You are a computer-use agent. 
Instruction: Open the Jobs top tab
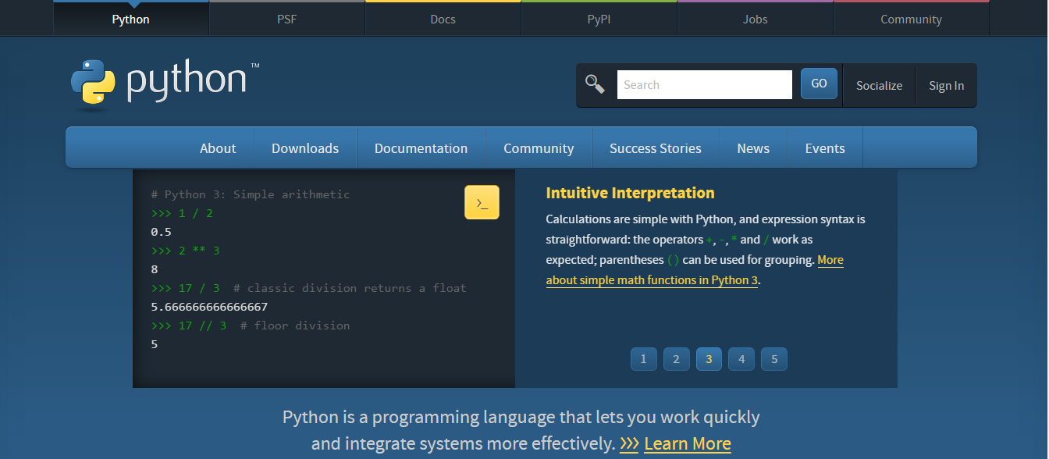(x=756, y=19)
